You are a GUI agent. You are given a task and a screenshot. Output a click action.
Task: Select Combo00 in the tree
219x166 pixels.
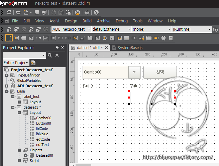[43, 118]
